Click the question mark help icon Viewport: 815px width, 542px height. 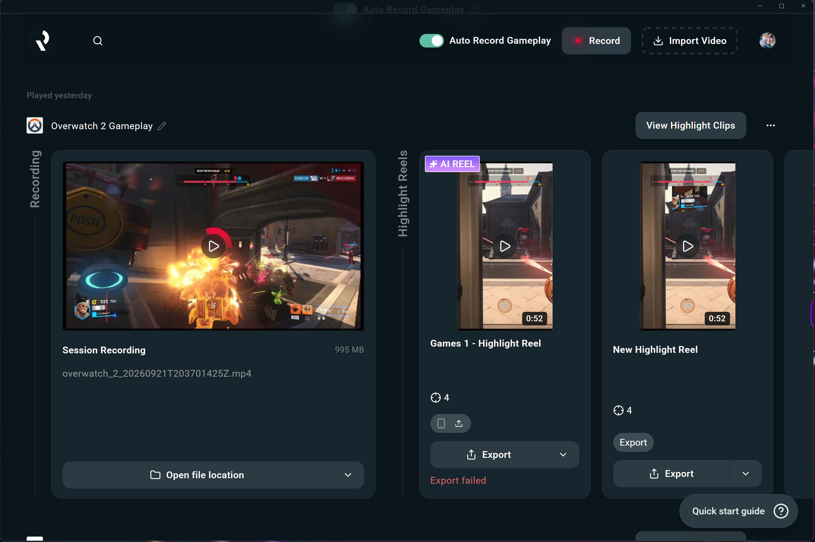(x=781, y=511)
